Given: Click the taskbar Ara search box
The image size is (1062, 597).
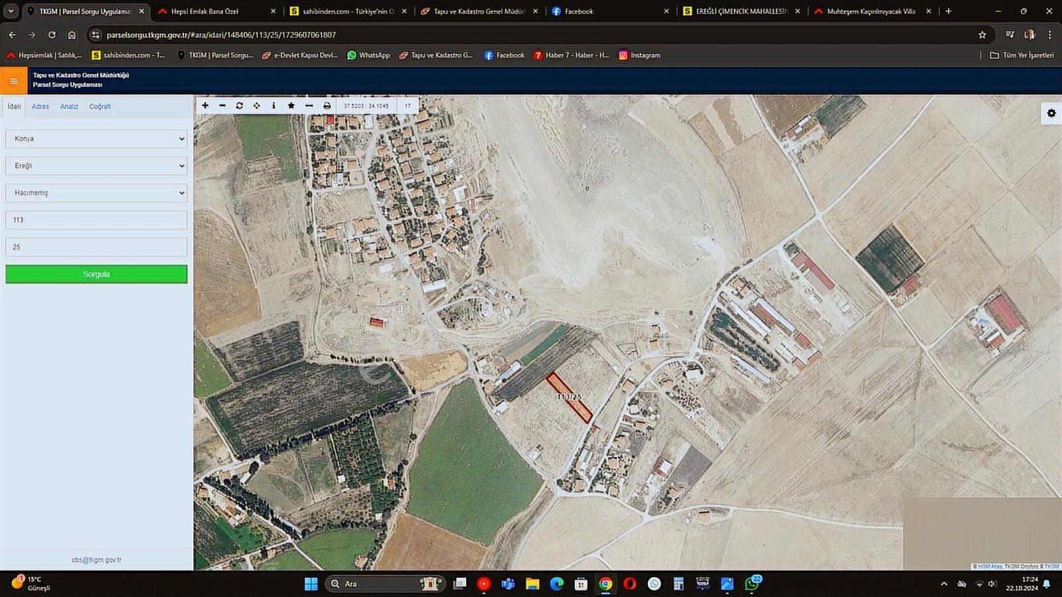Looking at the screenshot, I should pos(385,584).
